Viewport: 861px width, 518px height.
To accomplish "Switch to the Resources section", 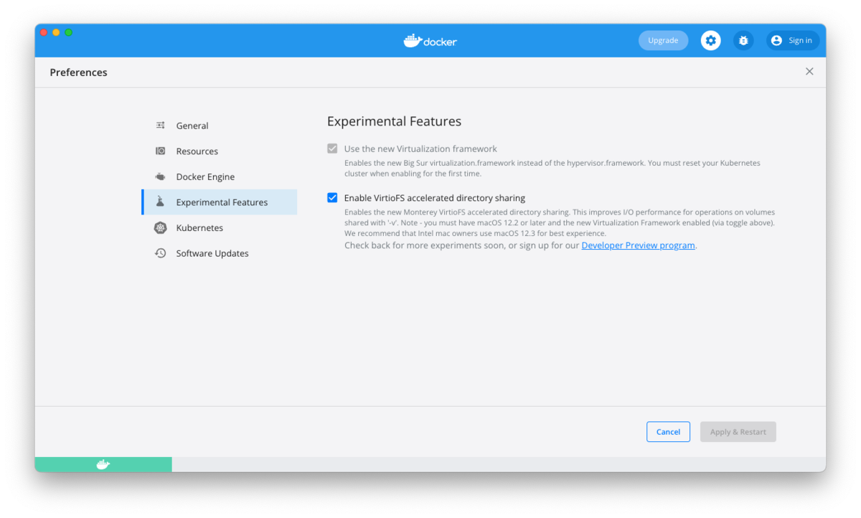I will [x=220, y=151].
